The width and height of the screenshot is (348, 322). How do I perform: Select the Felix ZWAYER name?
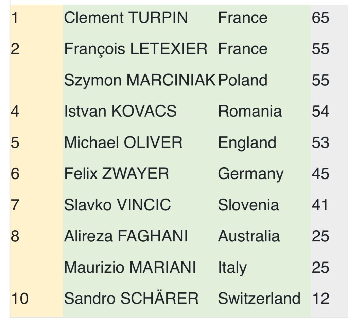point(116,174)
